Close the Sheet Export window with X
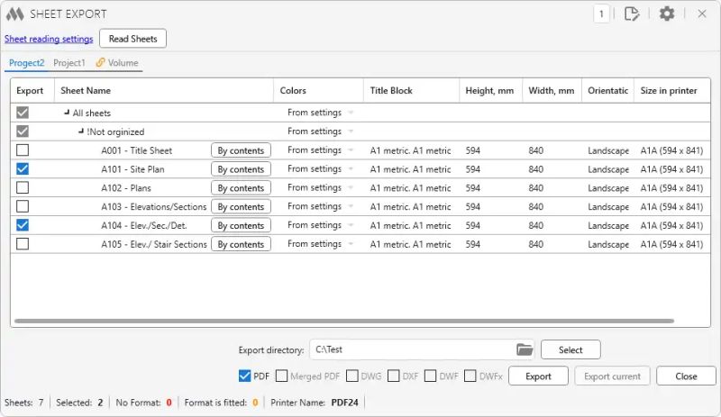Screen dimensions: 721x417 point(702,14)
